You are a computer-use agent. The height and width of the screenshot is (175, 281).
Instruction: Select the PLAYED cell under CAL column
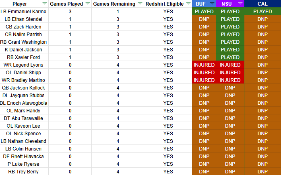click(x=262, y=12)
